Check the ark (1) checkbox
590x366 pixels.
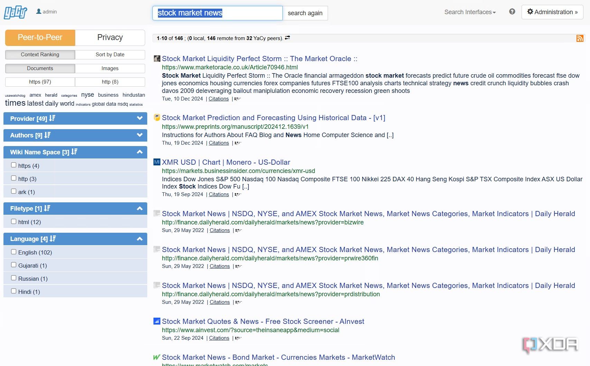coord(14,191)
